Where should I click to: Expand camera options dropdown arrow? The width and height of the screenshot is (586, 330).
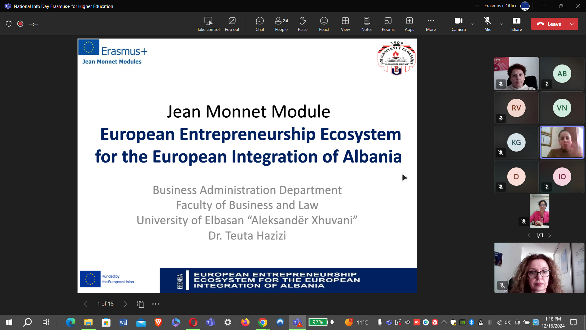472,24
